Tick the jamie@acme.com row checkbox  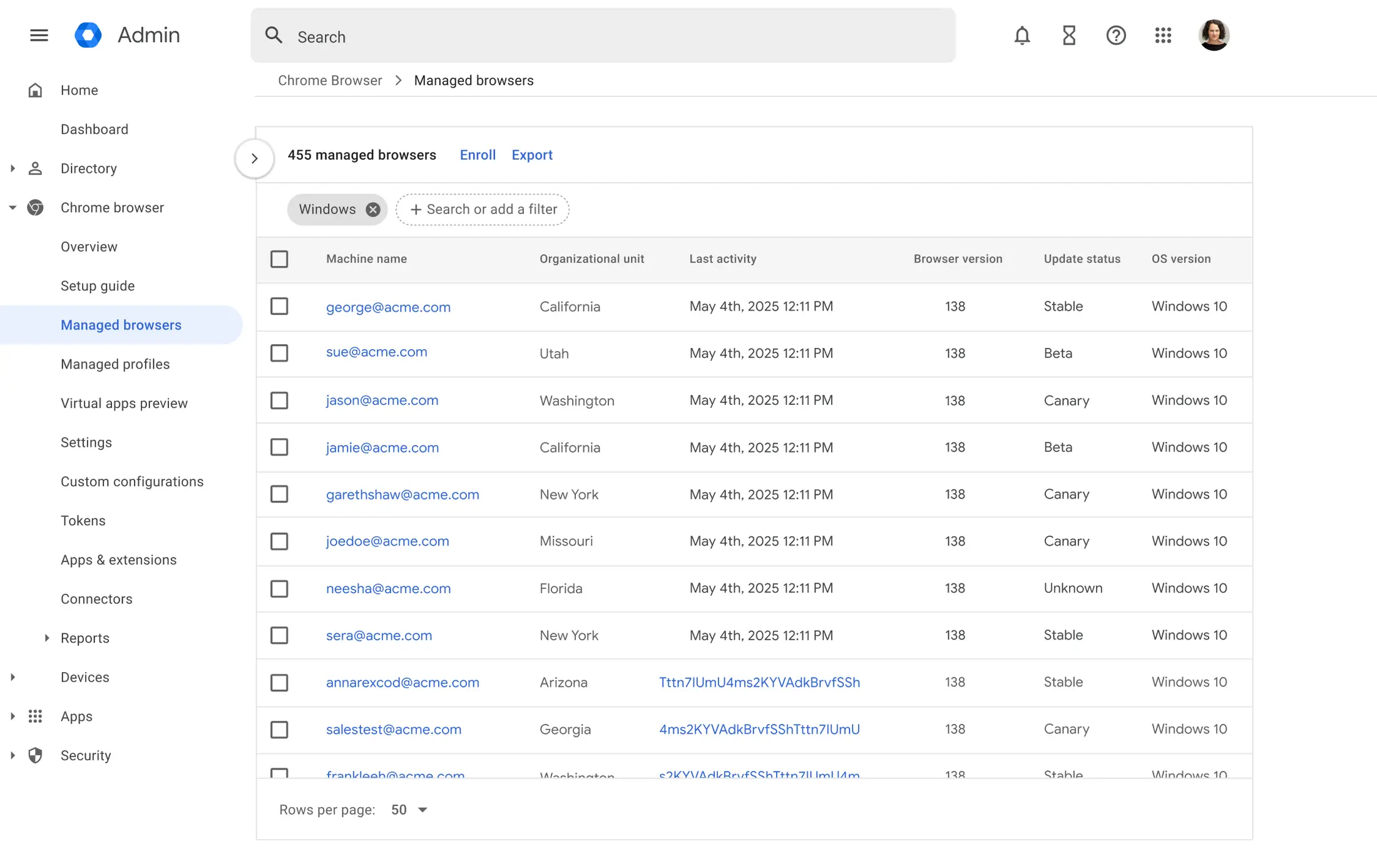coord(279,447)
